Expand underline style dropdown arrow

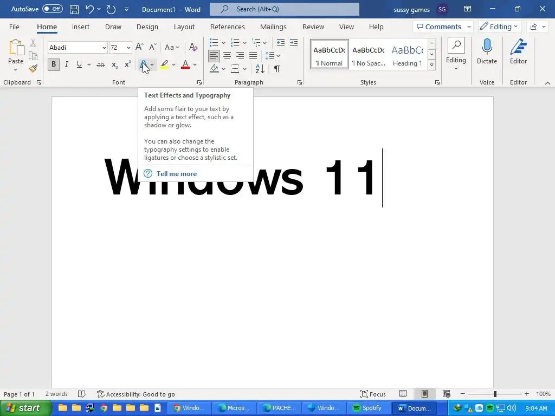point(89,65)
